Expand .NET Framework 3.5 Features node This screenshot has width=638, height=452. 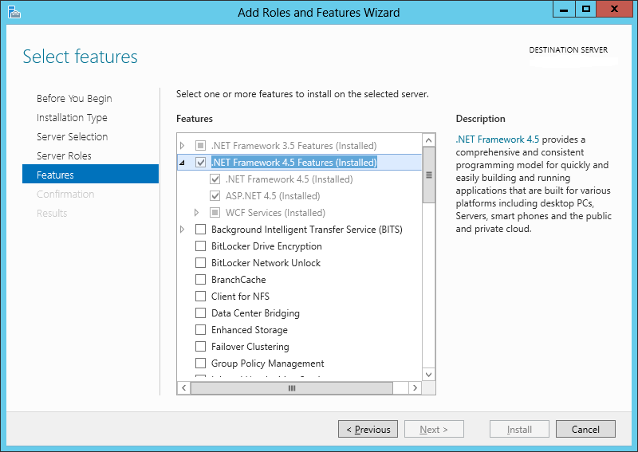click(x=183, y=145)
